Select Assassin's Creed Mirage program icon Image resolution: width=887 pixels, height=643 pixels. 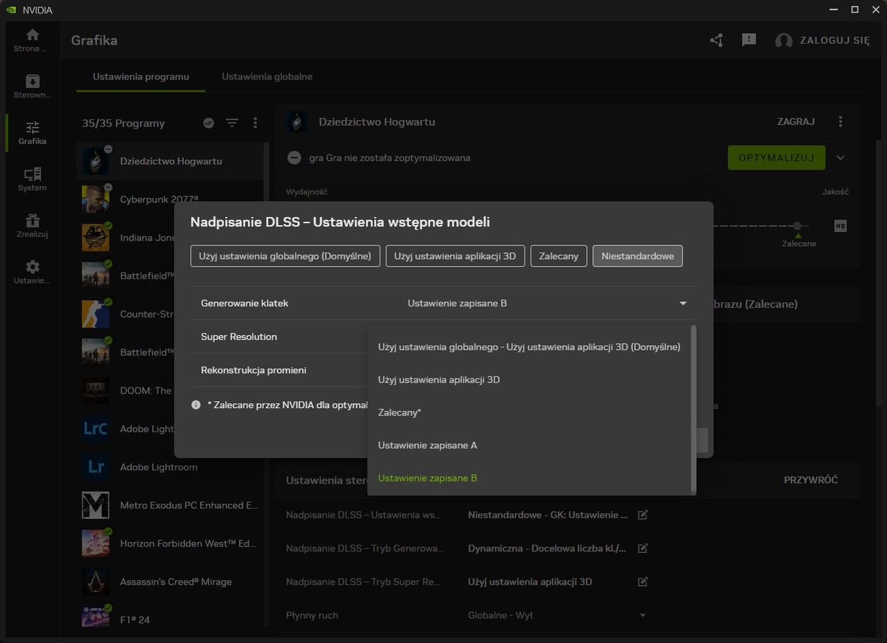pyautogui.click(x=96, y=581)
